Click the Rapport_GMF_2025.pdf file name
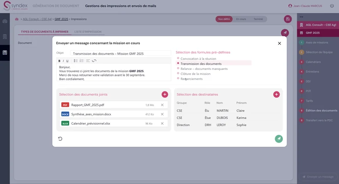Image resolution: width=339 pixels, height=184 pixels. pos(88,105)
